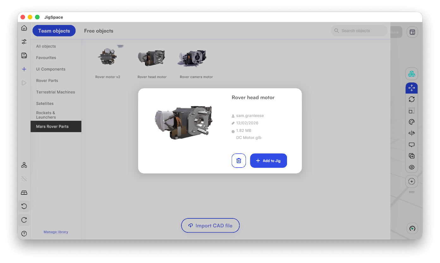Click the Redo arrow icon
This screenshot has height=263, width=440.
pyautogui.click(x=24, y=220)
